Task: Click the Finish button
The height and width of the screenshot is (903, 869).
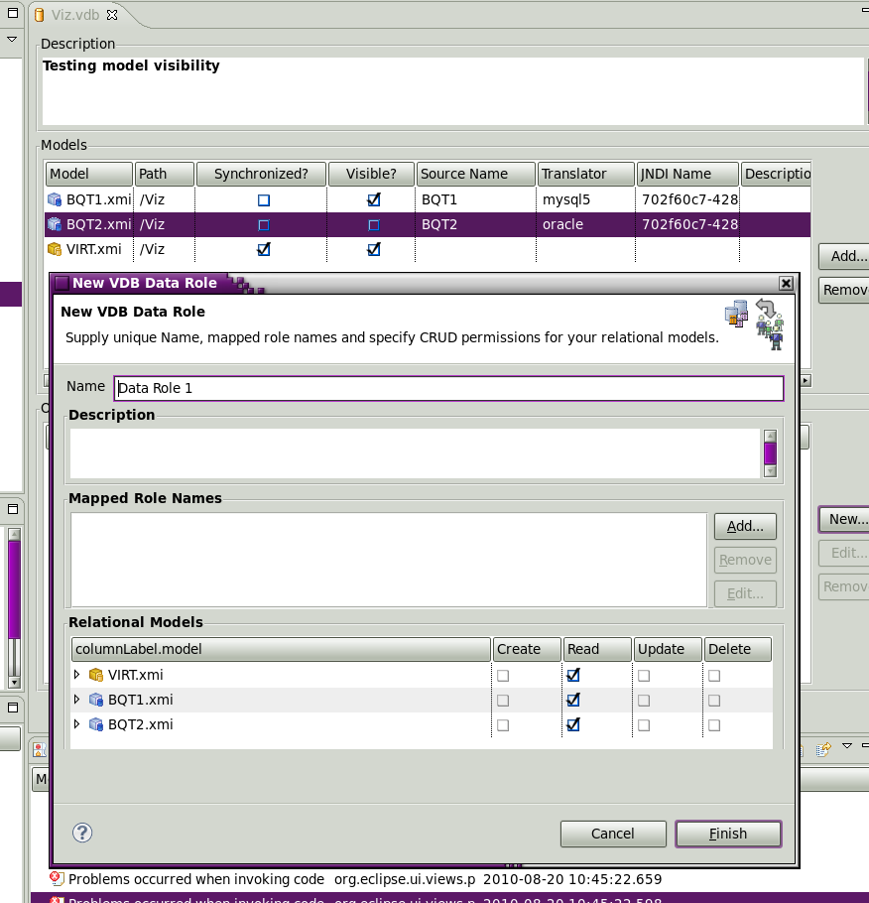Action: (728, 834)
